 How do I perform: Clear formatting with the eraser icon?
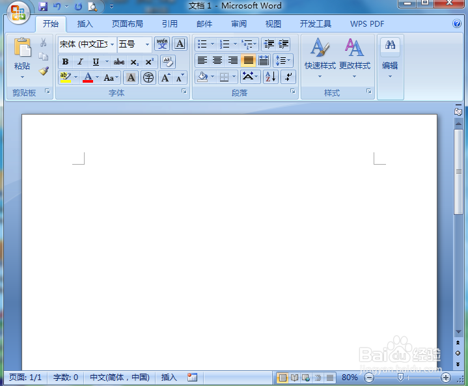pos(168,62)
